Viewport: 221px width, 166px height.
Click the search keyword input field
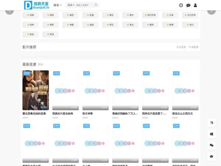point(85,5)
